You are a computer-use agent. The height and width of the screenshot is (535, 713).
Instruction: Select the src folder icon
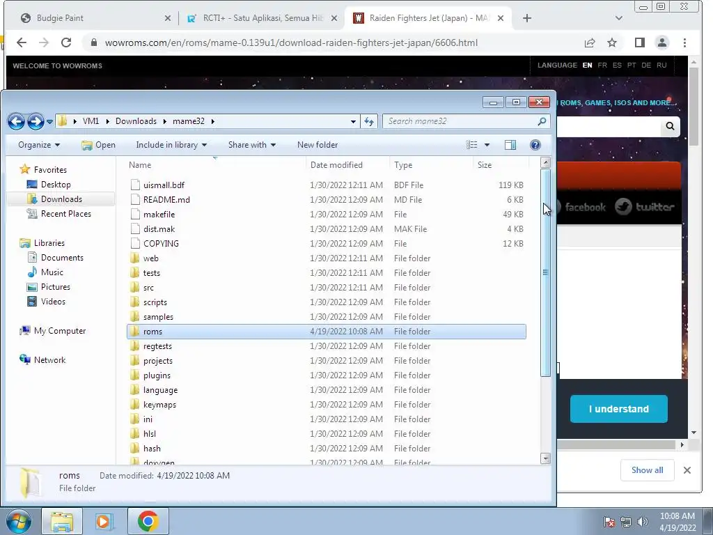[134, 287]
